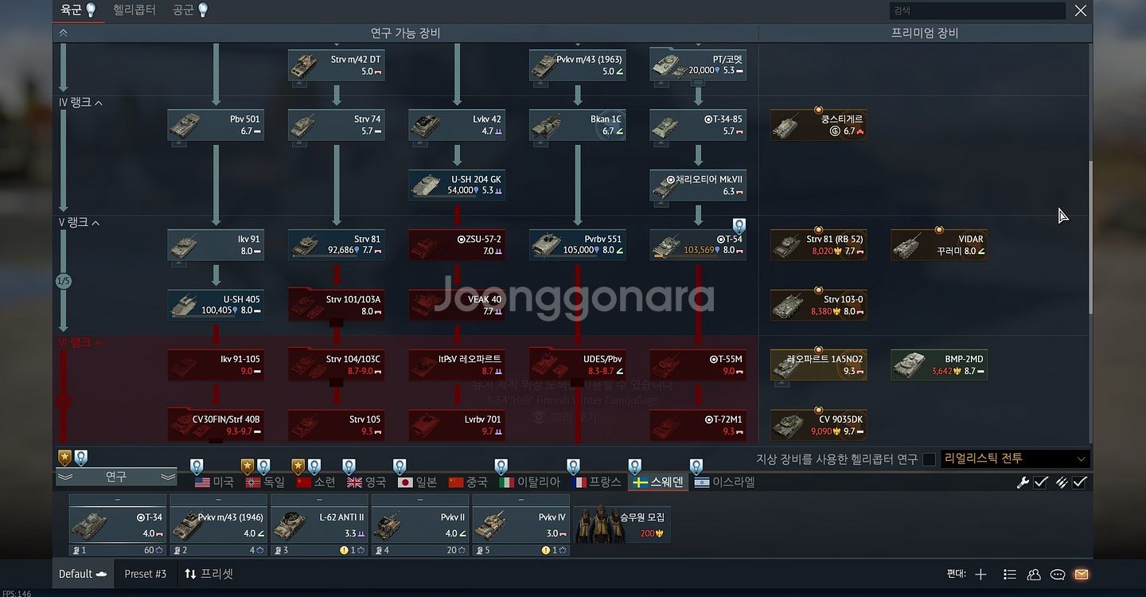Toggle the auto-refill ammo checkbox
1146x597 pixels.
(1079, 482)
